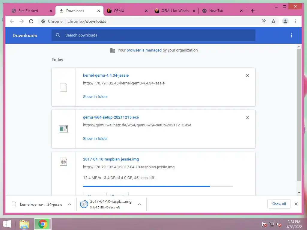Open a new browser tab with plus

[x=253, y=11]
